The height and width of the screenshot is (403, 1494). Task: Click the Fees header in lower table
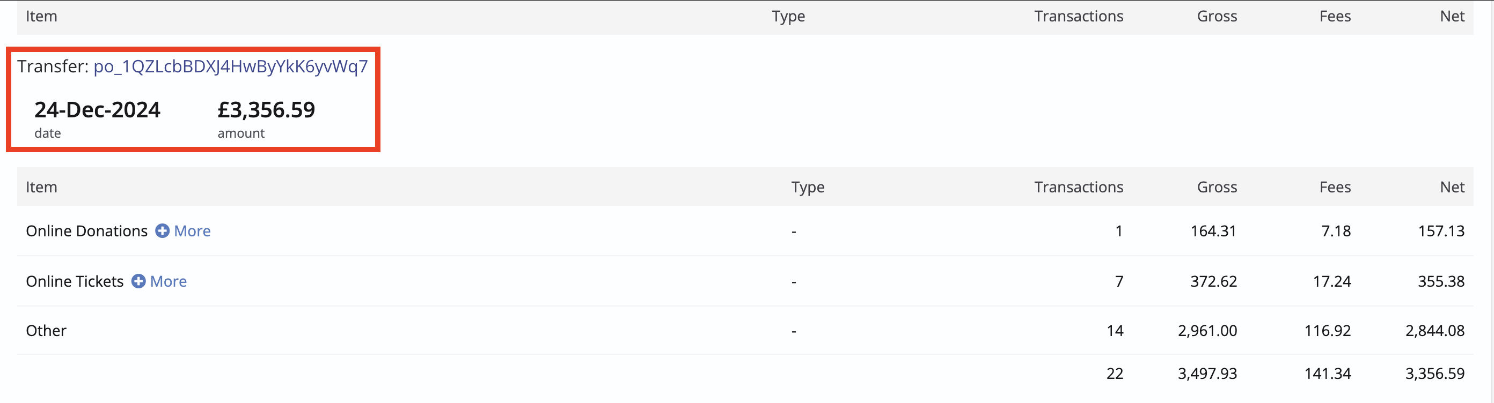[1335, 187]
